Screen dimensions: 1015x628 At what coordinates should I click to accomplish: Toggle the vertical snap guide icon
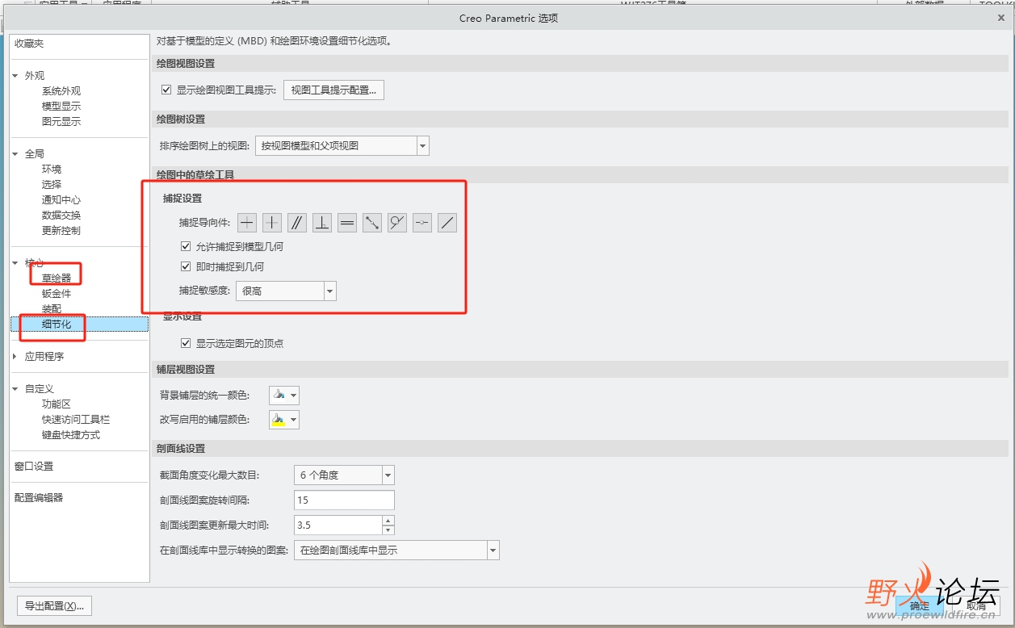tap(272, 223)
